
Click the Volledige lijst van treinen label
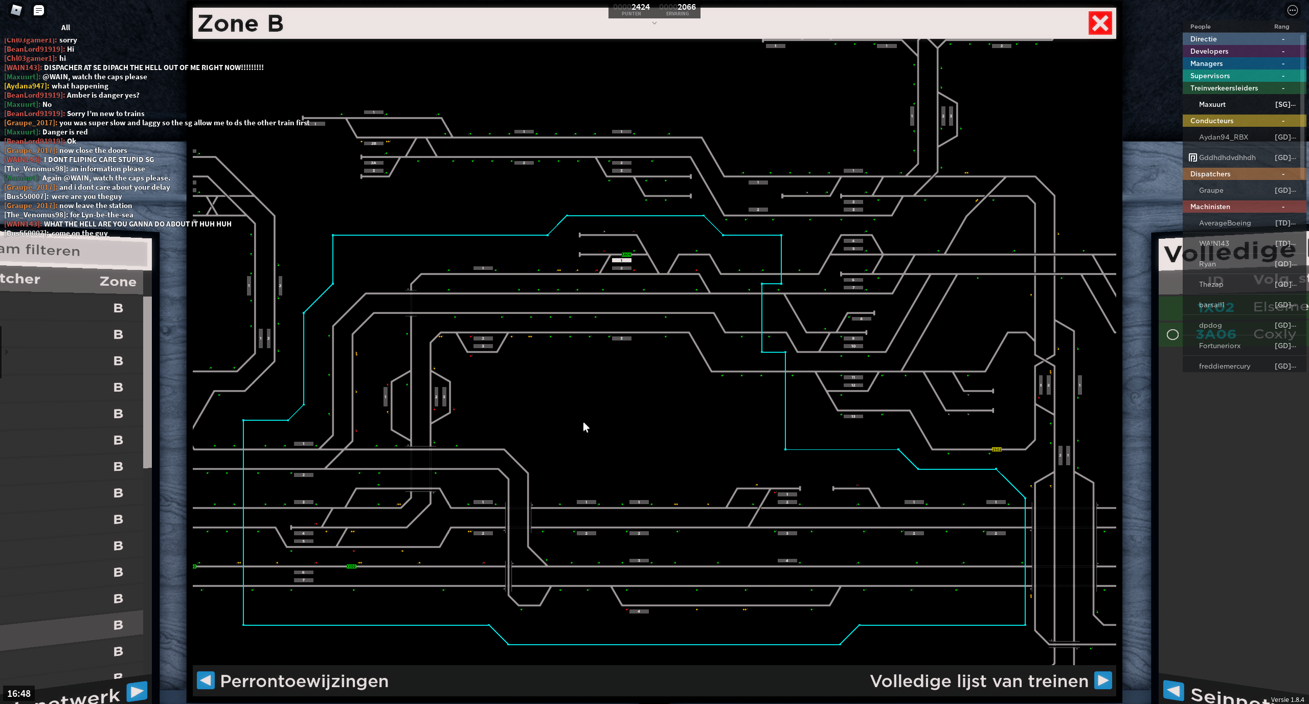(x=979, y=681)
